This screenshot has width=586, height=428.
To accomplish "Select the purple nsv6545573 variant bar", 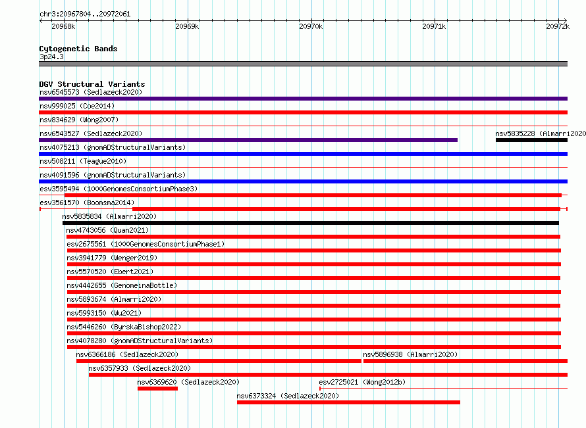I will pos(303,99).
